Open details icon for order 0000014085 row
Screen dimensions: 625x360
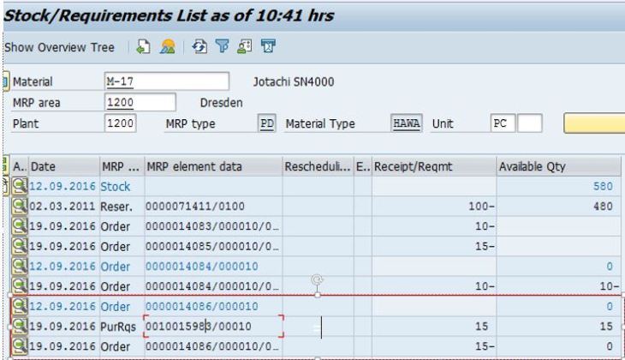point(20,246)
